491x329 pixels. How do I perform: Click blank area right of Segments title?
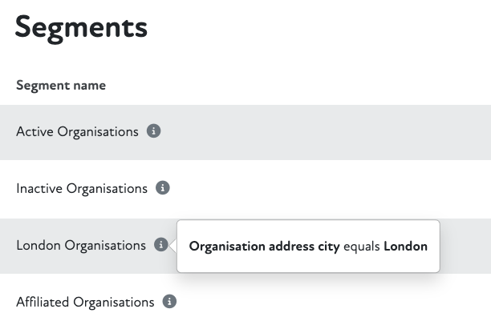point(321,27)
